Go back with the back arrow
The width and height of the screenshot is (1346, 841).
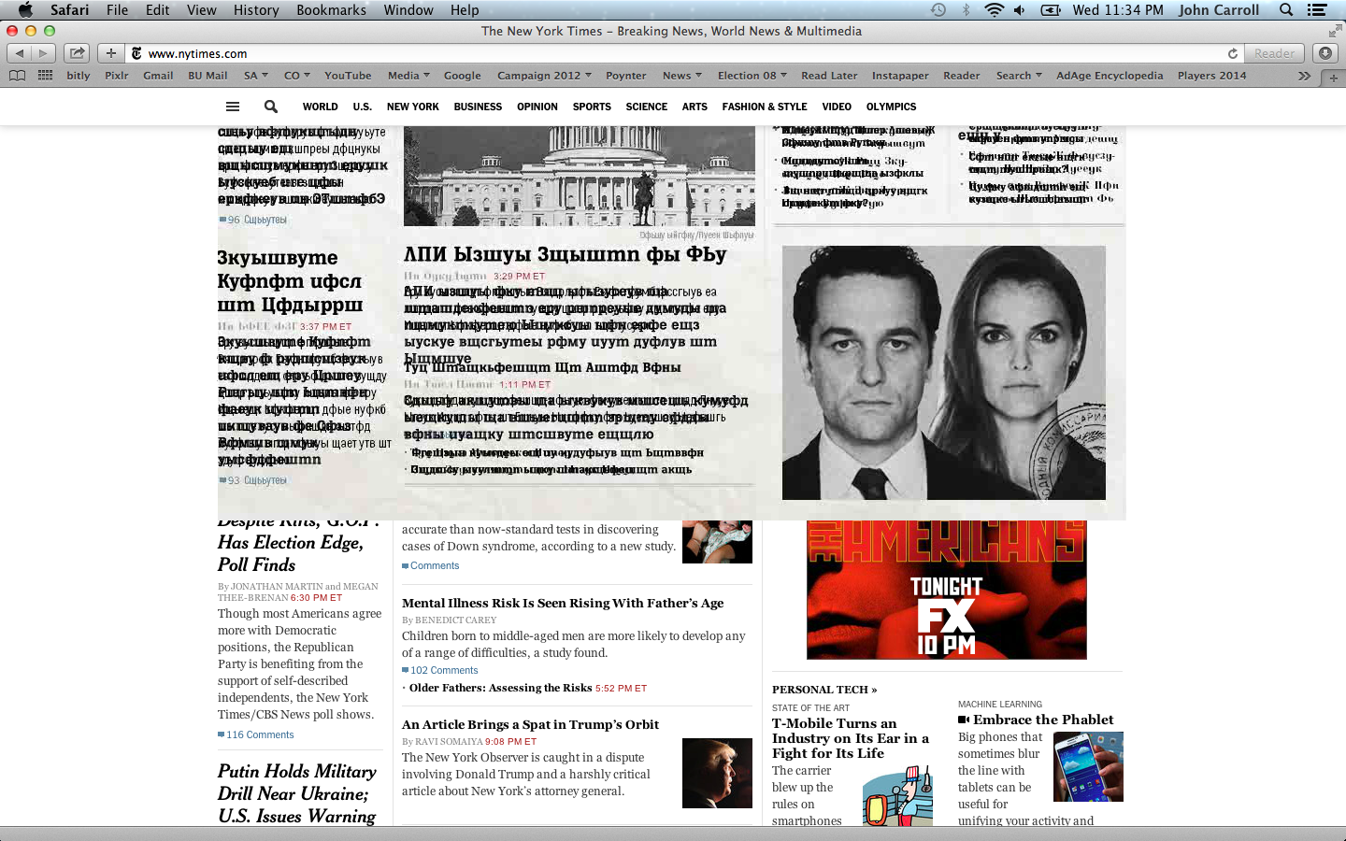coord(20,53)
